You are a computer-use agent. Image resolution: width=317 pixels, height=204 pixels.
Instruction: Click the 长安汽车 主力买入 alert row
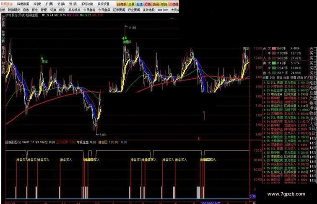(286, 121)
